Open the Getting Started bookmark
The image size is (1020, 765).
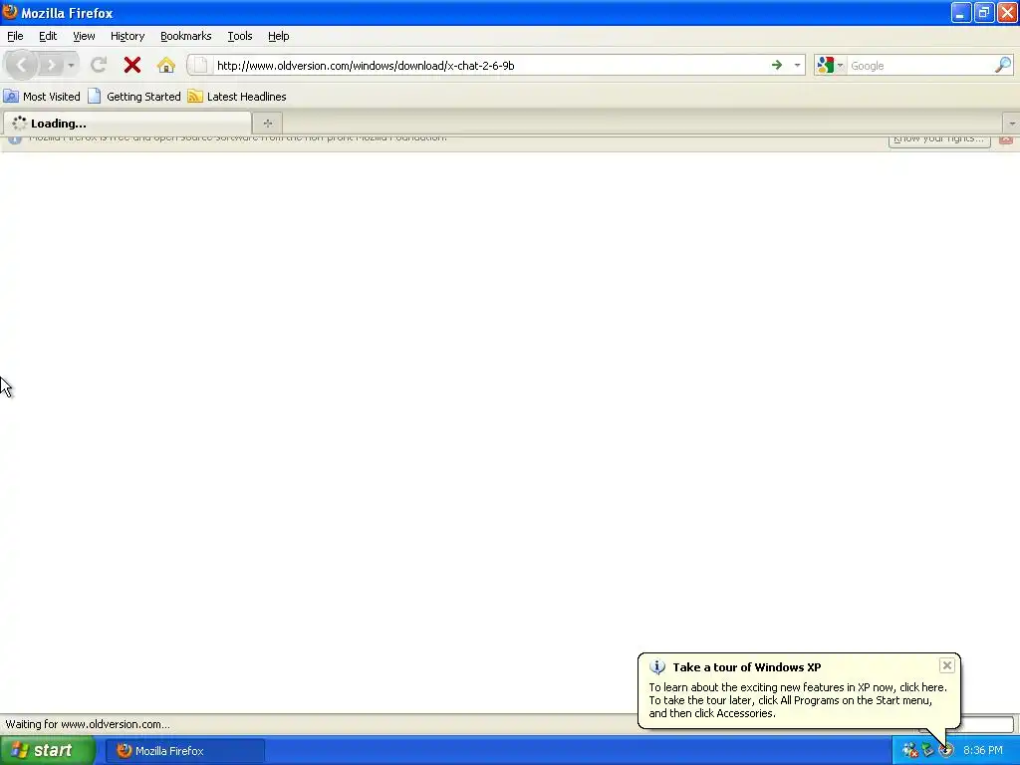(x=134, y=97)
